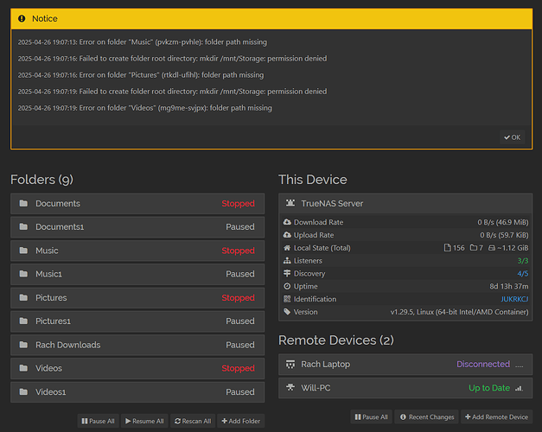Expand the Pictures1 folder row

pos(137,321)
